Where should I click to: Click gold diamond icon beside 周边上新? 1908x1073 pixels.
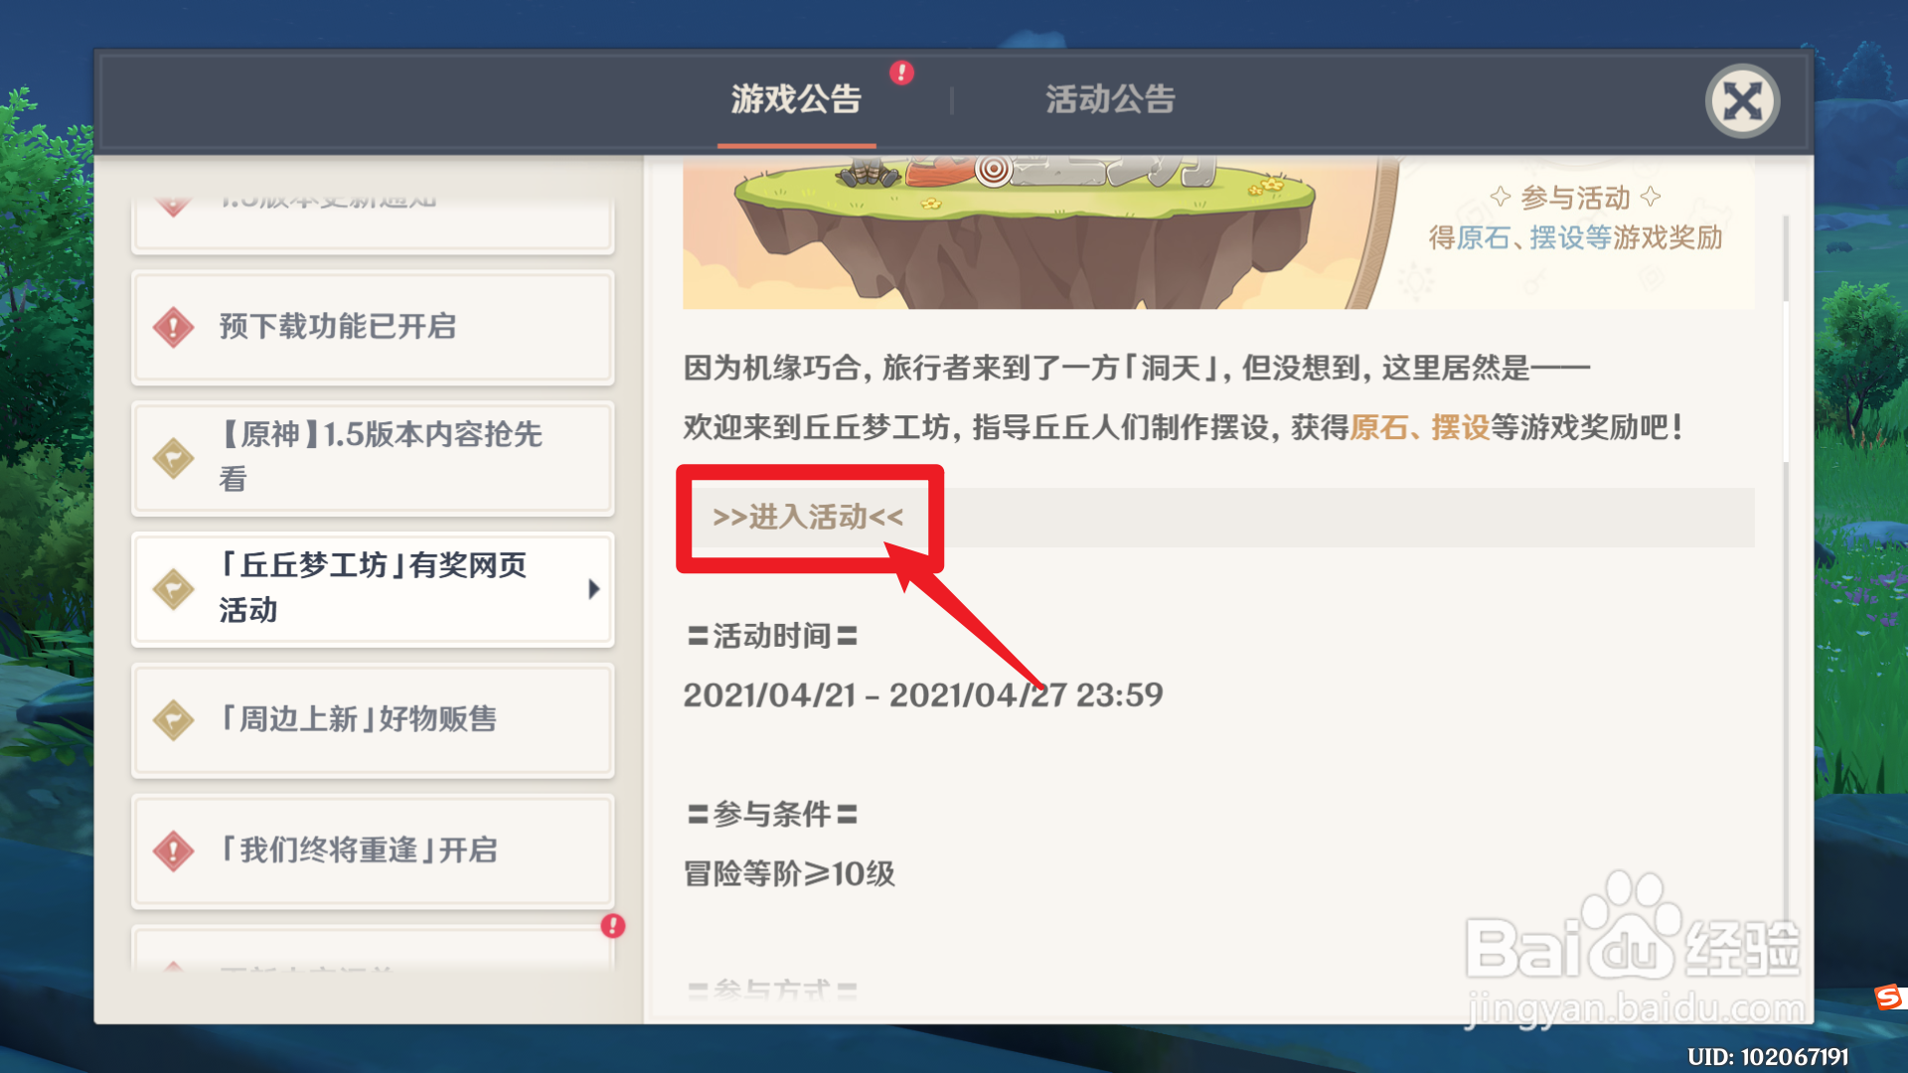click(174, 720)
